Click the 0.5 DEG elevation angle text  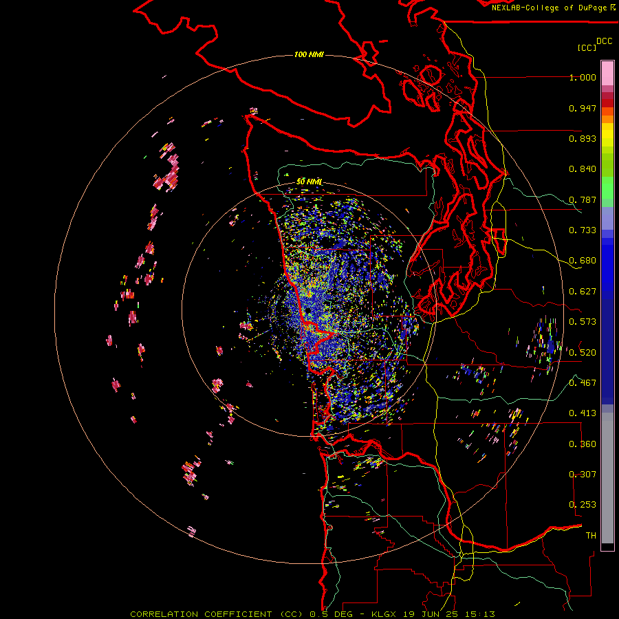tap(330, 614)
